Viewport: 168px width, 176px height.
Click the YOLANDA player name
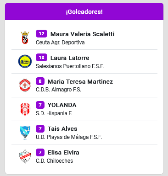click(62, 105)
